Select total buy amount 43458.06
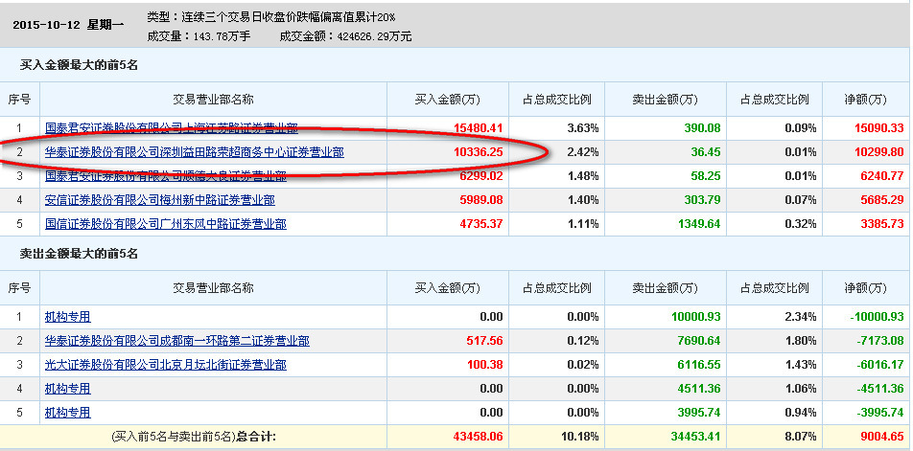 (x=478, y=437)
